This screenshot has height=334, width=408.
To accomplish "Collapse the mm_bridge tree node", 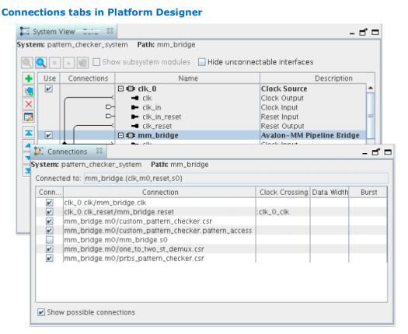I will pos(120,135).
